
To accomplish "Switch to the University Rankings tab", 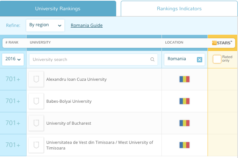I will point(58,9).
